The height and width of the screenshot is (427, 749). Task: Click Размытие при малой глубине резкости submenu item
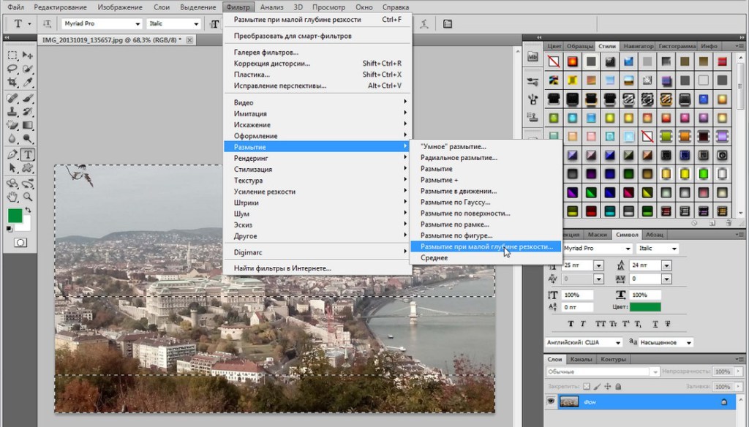point(486,246)
